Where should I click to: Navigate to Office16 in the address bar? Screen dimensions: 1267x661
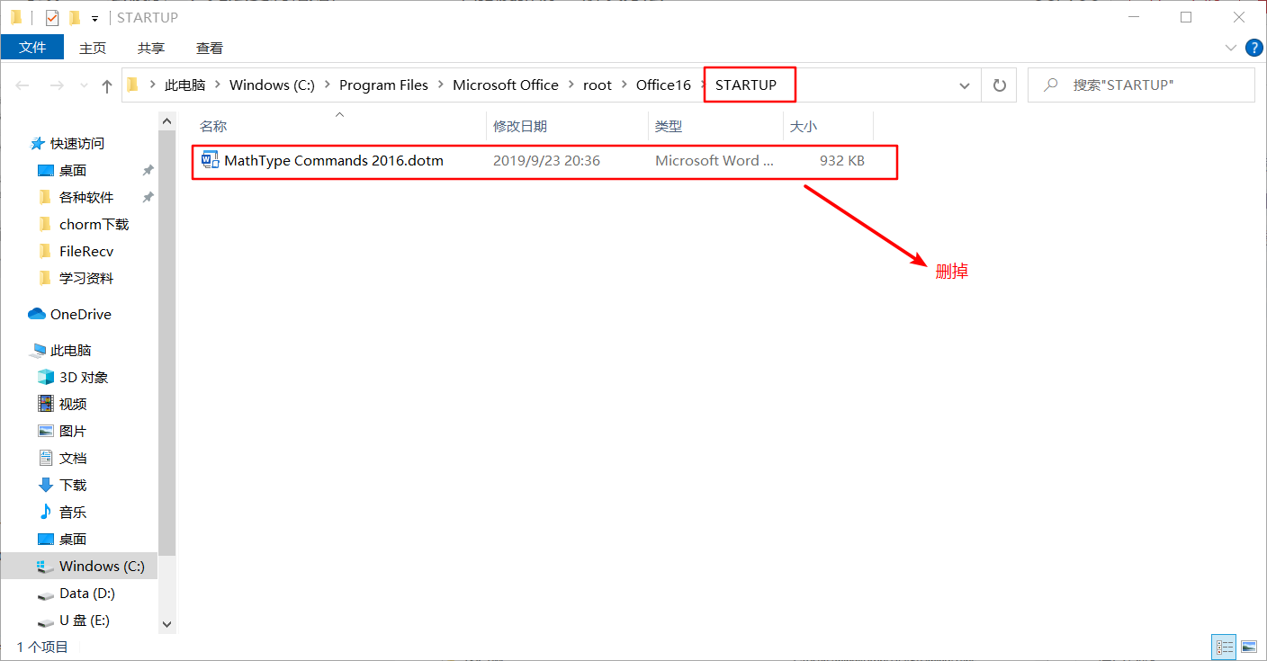point(663,85)
